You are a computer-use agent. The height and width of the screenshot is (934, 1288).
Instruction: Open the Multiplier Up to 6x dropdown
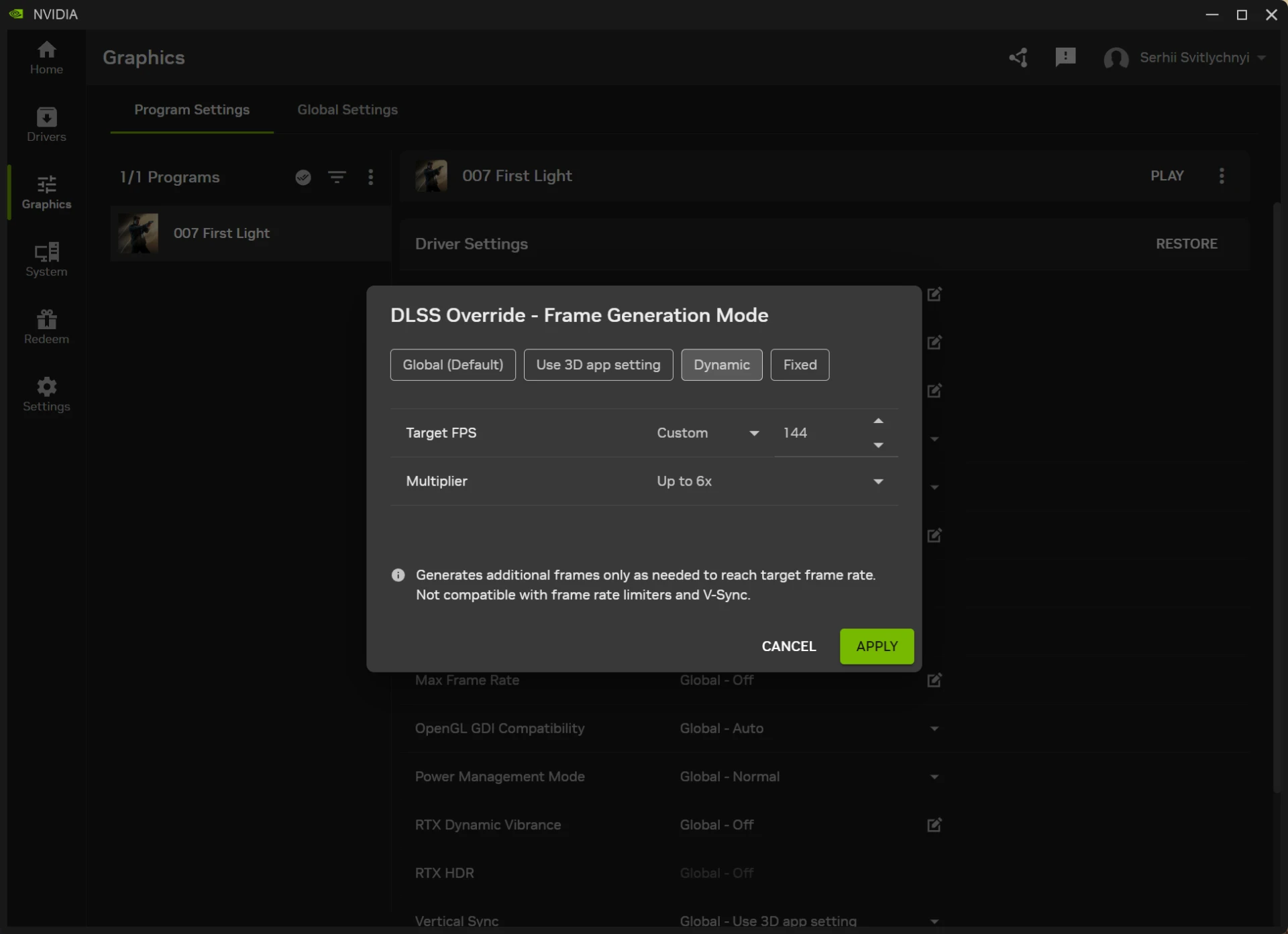pos(770,481)
